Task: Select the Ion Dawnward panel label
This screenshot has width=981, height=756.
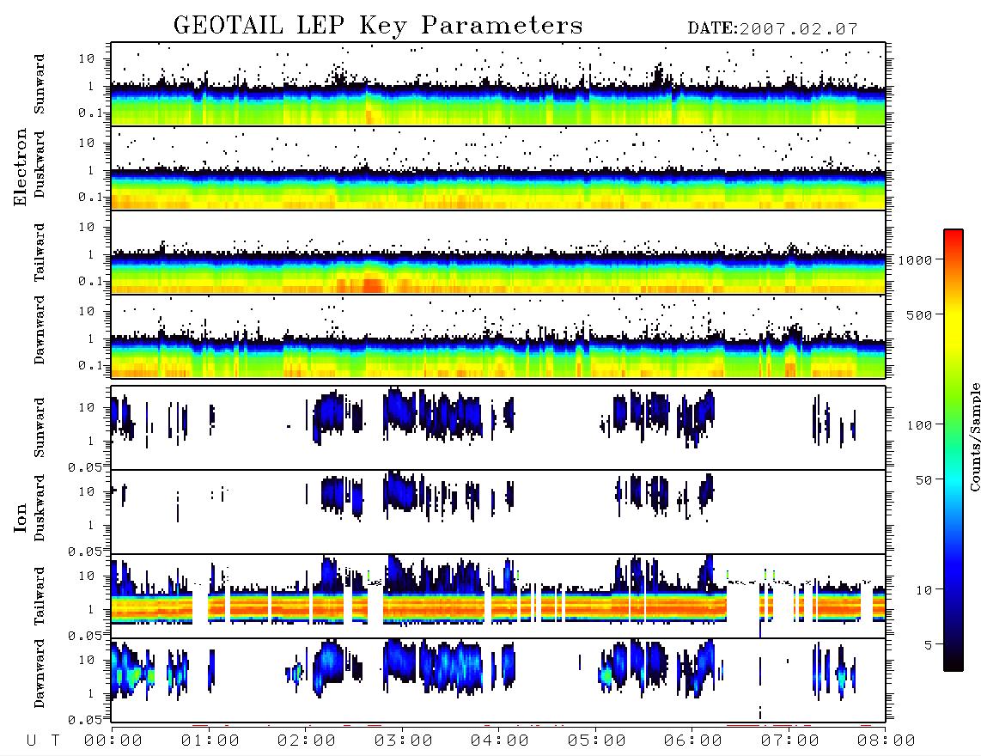Action: click(x=40, y=674)
